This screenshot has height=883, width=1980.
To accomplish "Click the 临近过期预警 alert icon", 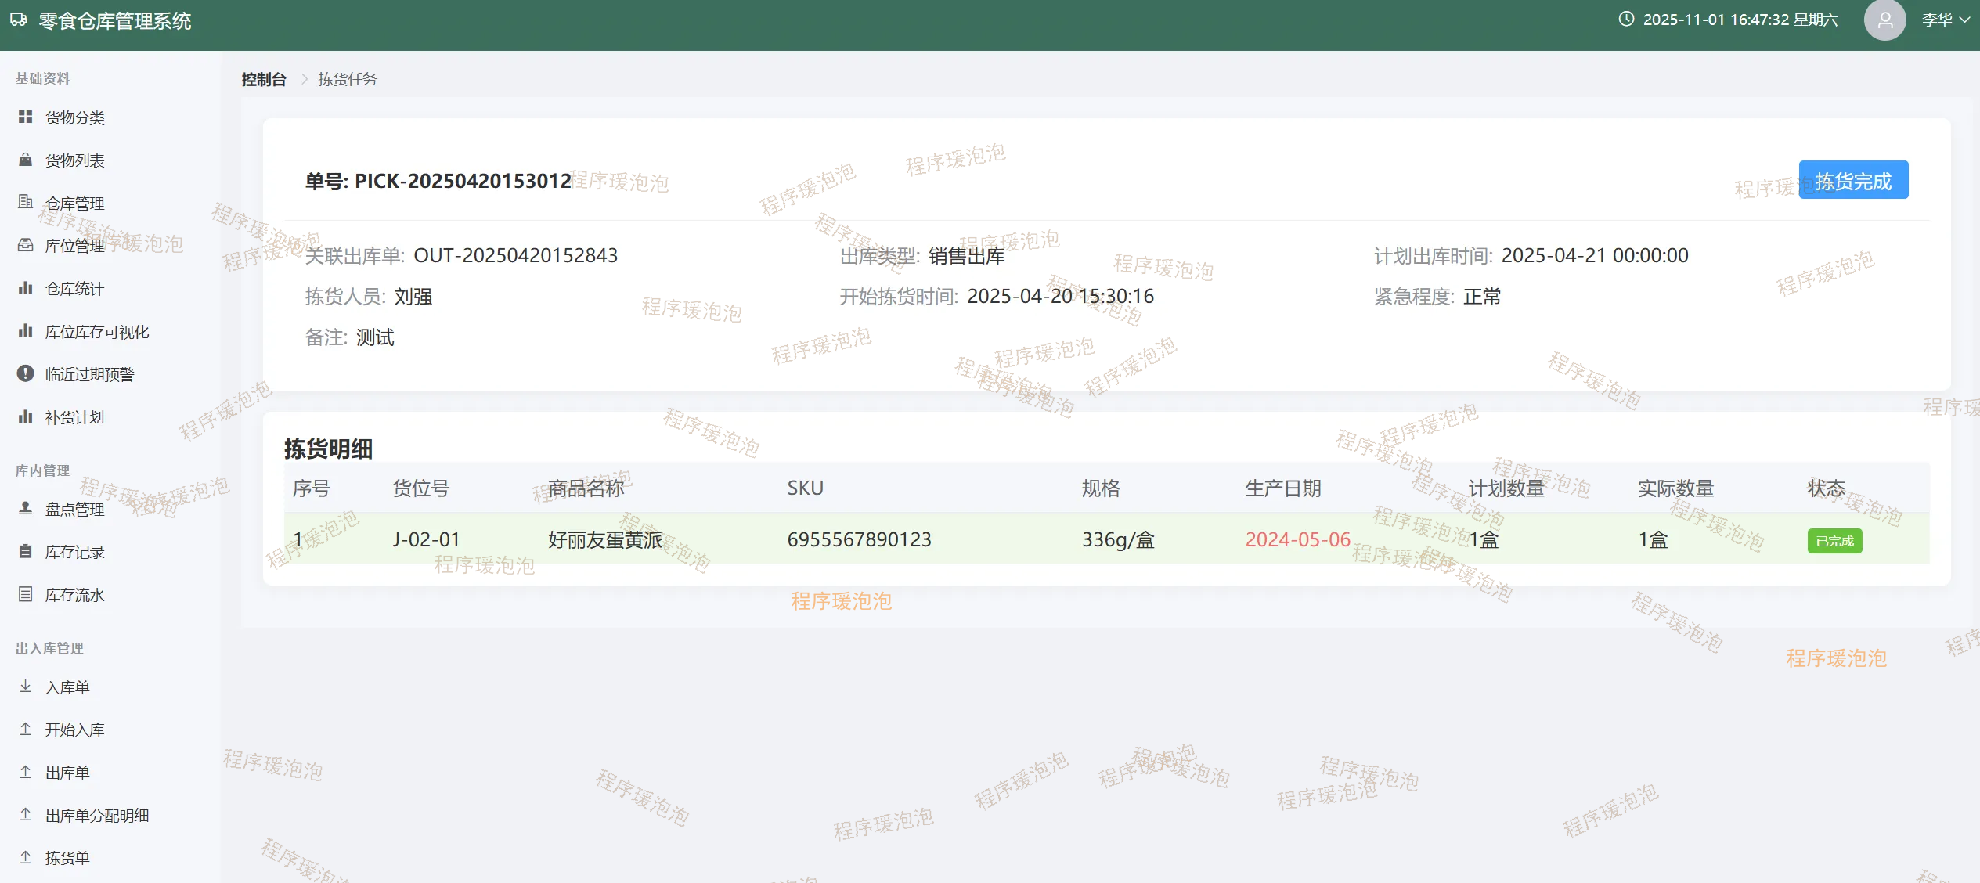I will (25, 373).
